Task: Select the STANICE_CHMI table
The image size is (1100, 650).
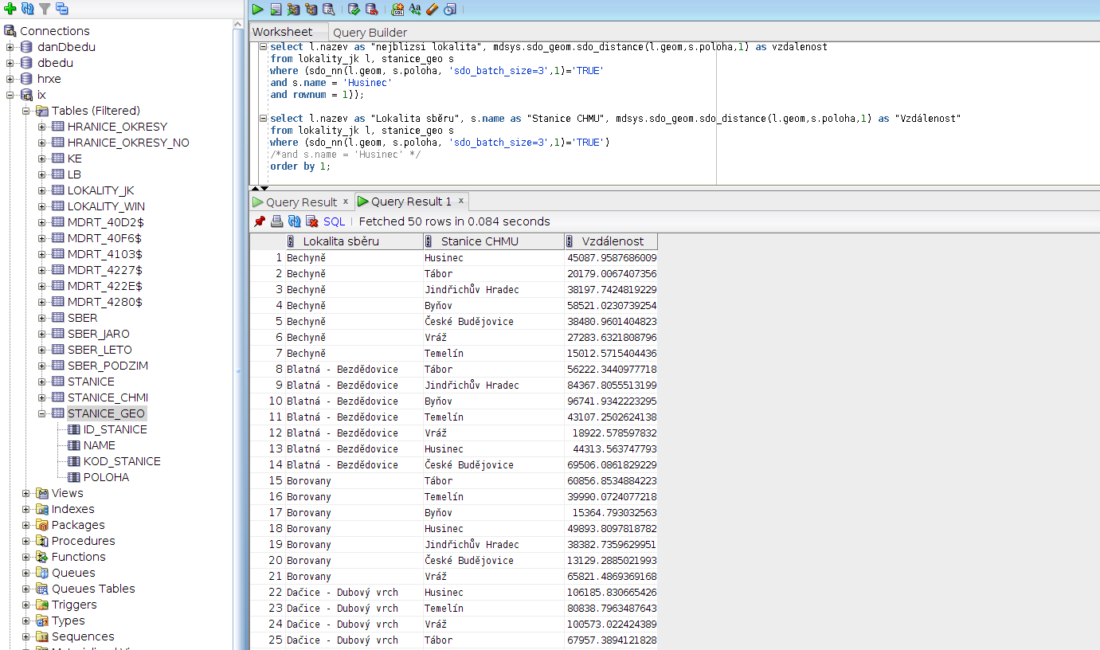Action: [108, 397]
